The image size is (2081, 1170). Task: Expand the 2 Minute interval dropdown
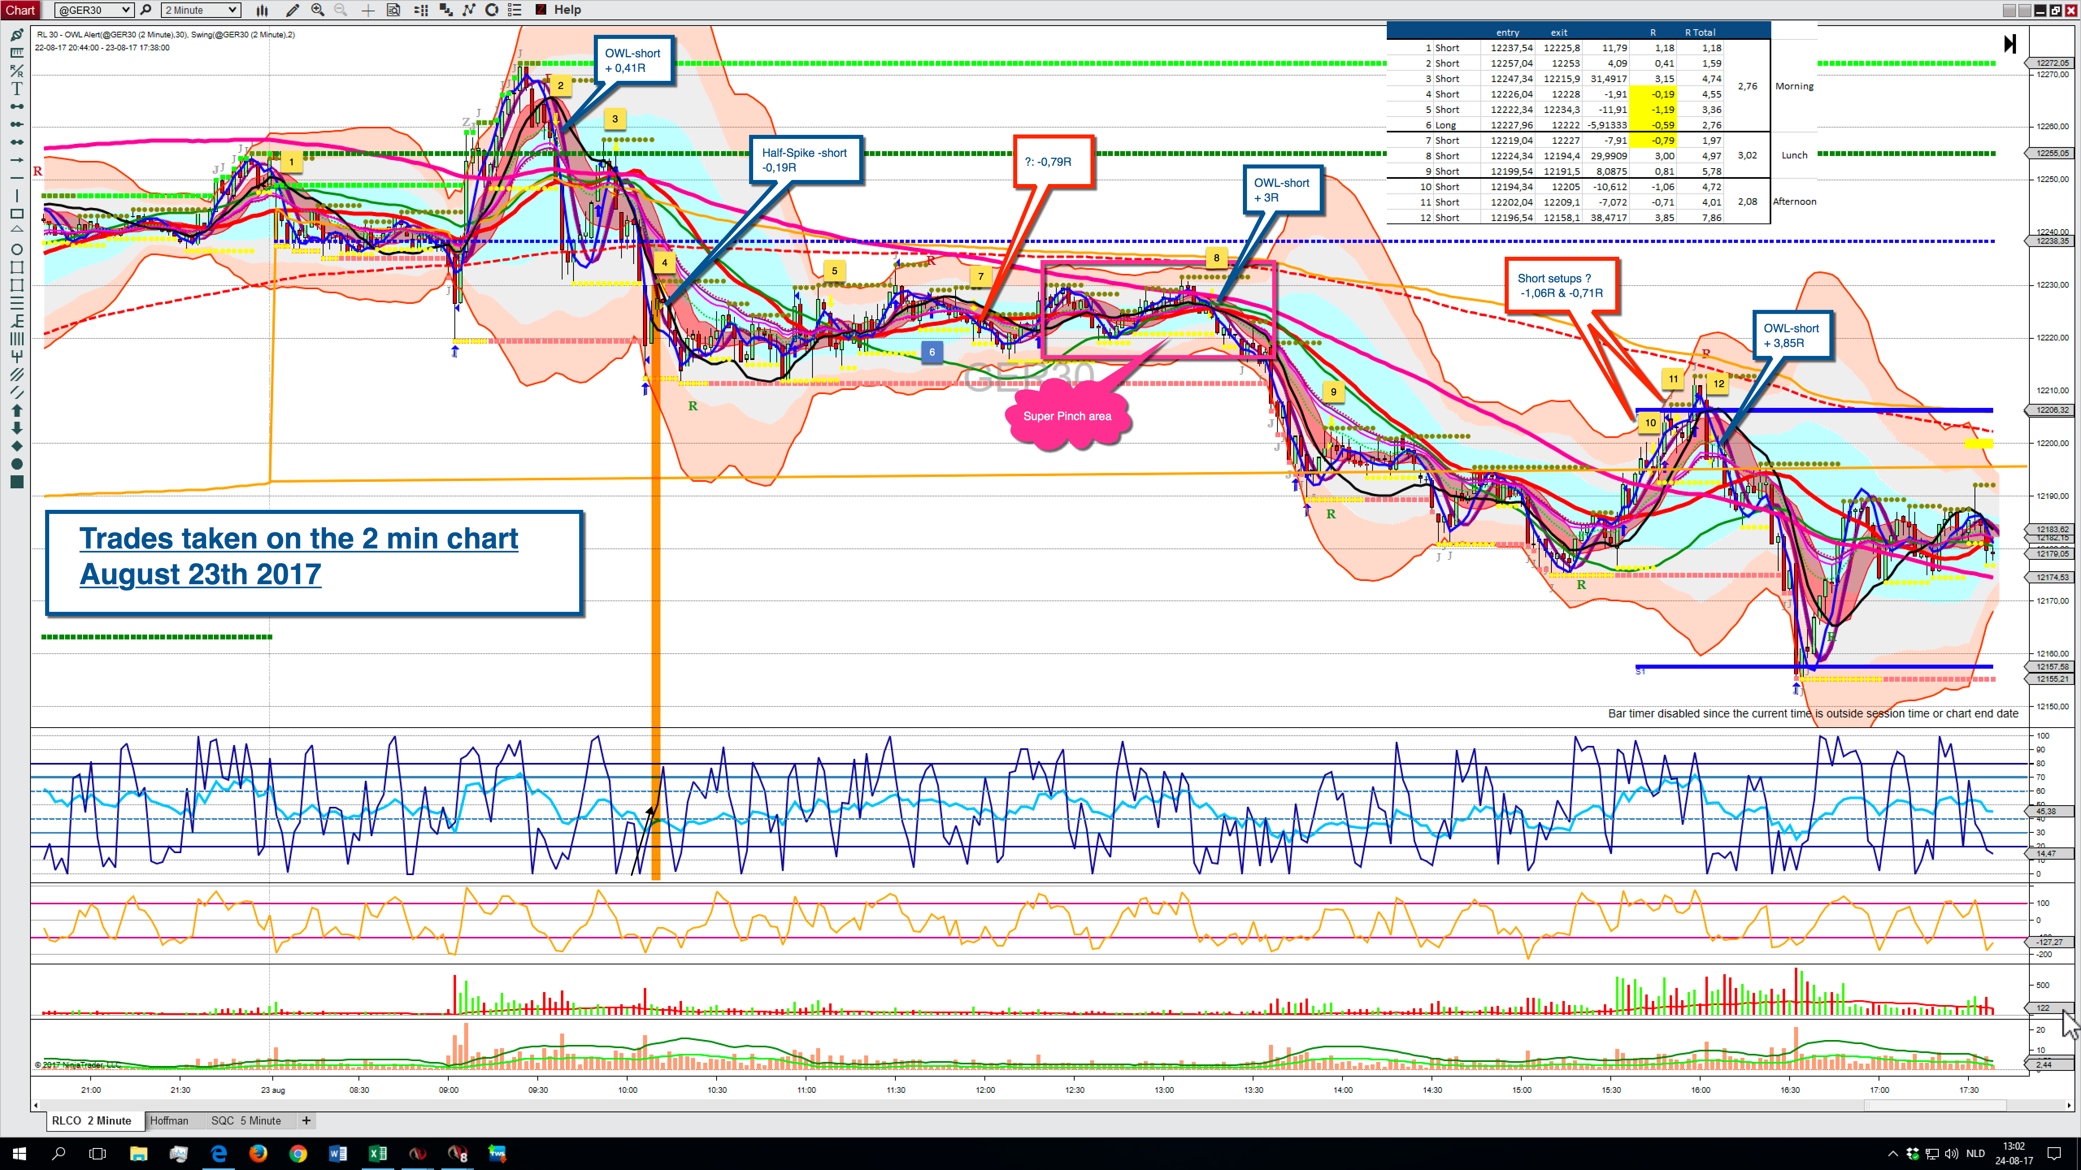pyautogui.click(x=200, y=10)
